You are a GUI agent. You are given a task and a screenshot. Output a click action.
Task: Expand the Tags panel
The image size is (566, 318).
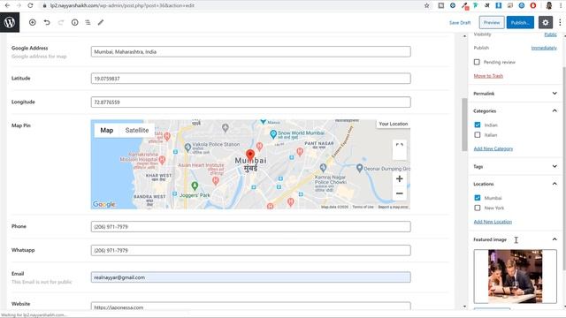click(x=515, y=166)
